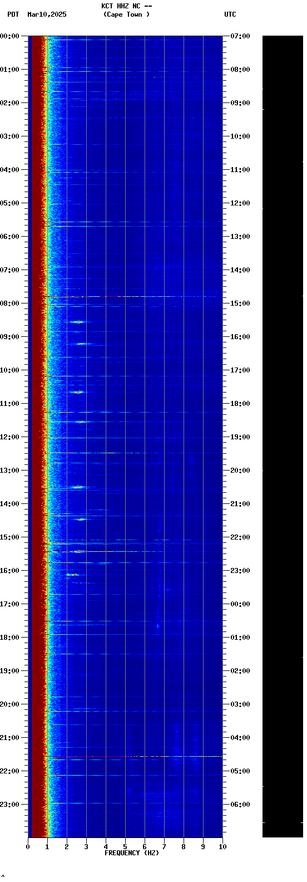The image size is (307, 882).
Task: Click the UTC axis '10:00' time label
Action: 240,136
